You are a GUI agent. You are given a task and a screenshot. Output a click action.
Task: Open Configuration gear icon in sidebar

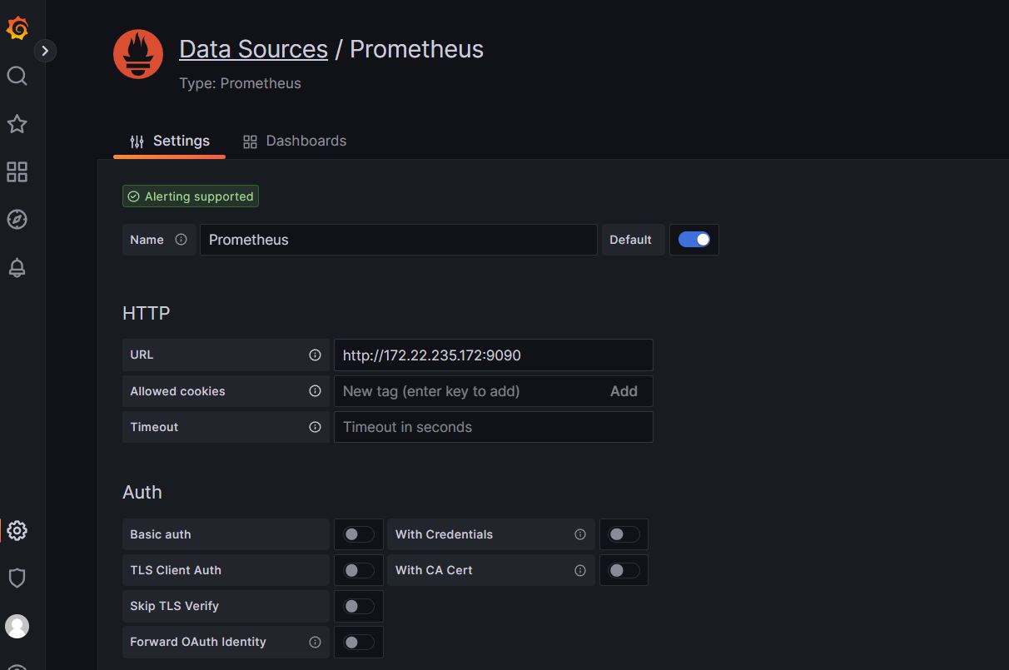tap(17, 530)
